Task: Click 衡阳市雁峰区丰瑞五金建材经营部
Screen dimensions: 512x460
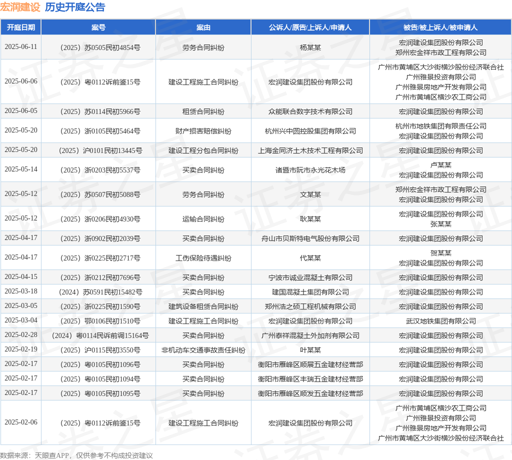Action: 310,379
